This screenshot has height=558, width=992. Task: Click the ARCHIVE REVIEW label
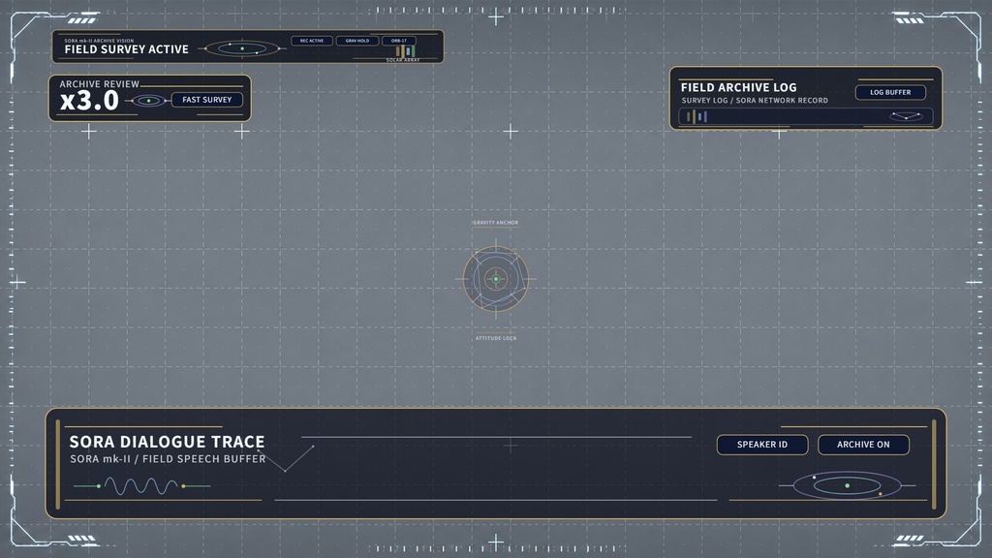tap(100, 84)
